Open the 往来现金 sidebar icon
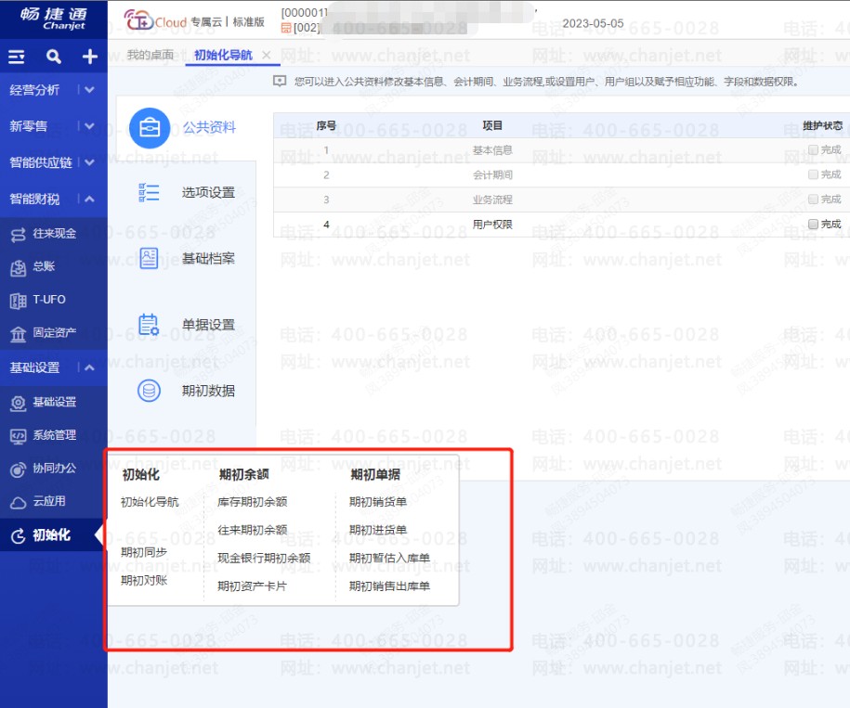 (x=18, y=235)
